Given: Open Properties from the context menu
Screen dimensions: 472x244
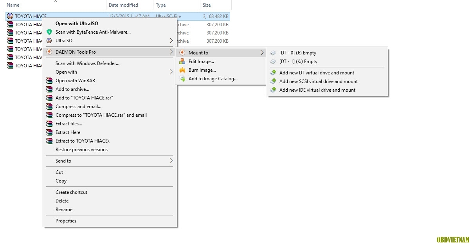Looking at the screenshot, I should coord(110,221).
